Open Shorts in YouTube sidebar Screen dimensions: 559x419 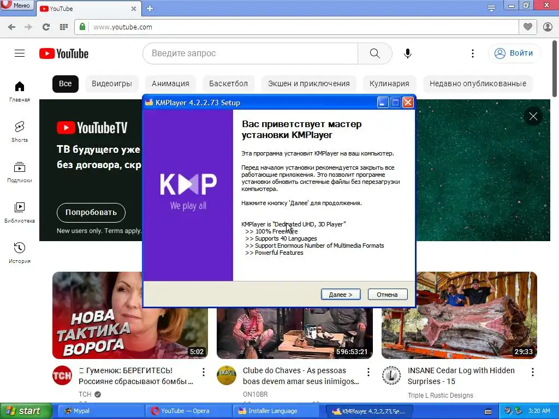click(20, 132)
